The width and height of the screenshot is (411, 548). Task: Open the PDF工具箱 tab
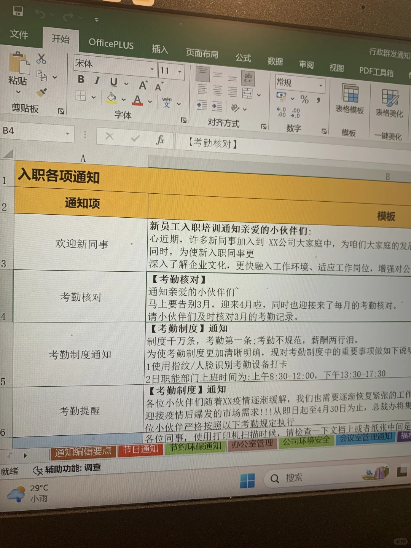click(376, 72)
